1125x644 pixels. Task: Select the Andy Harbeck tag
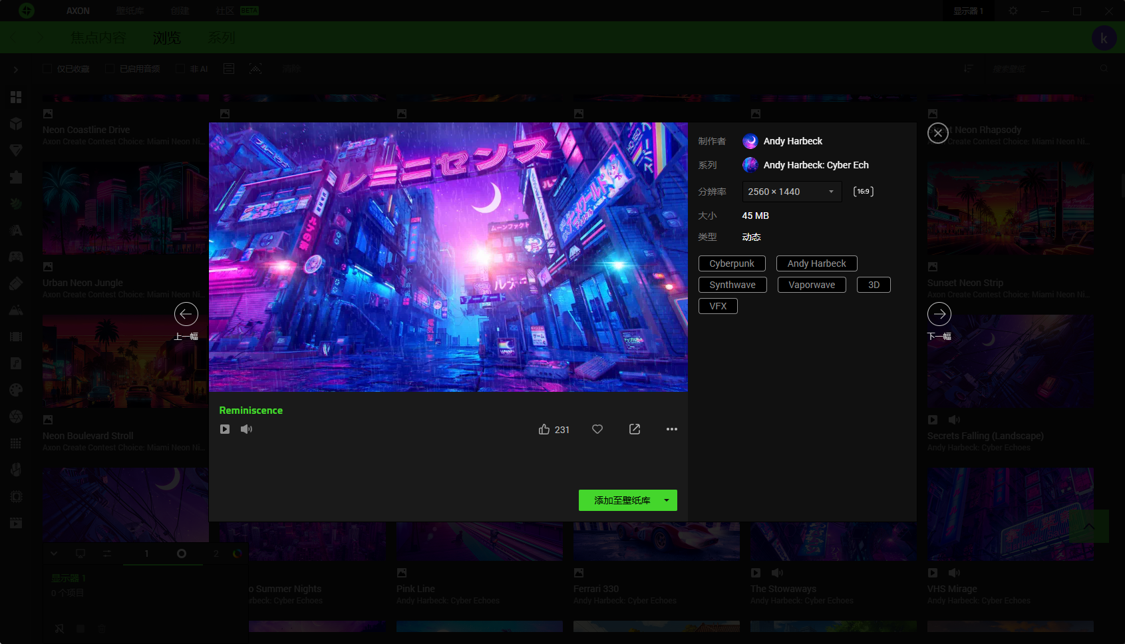(817, 263)
